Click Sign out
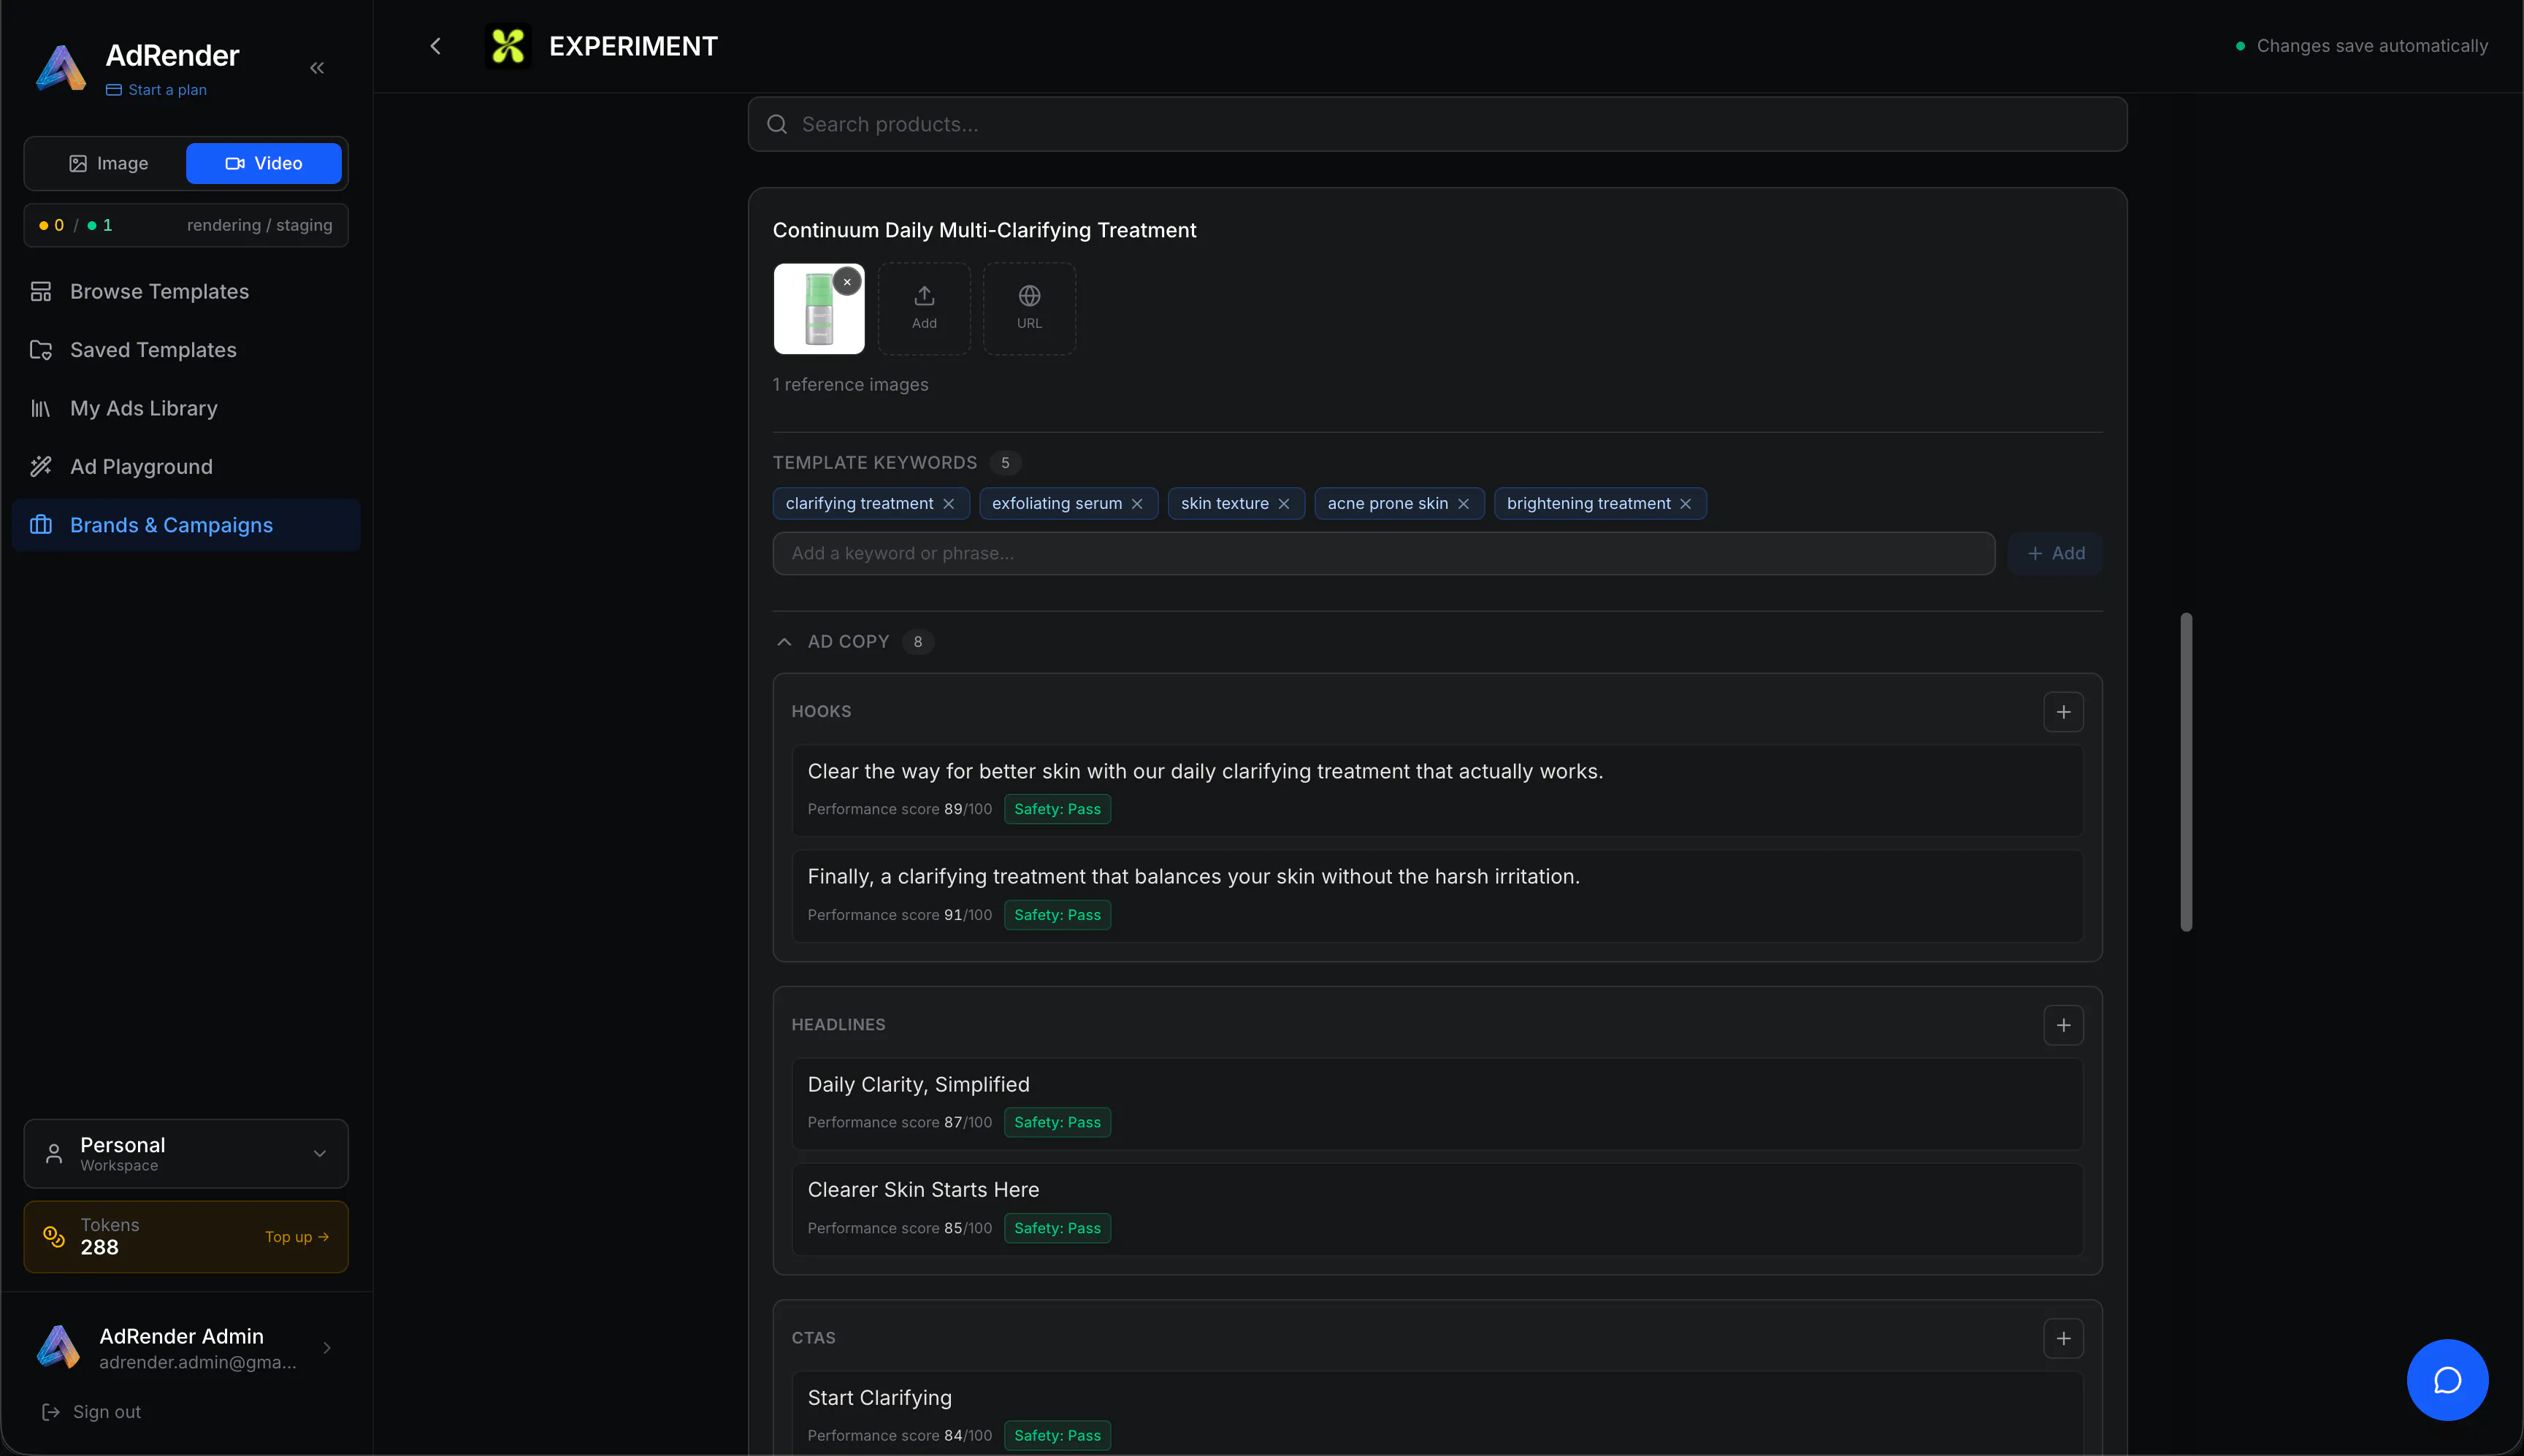The image size is (2524, 1456). (92, 1411)
